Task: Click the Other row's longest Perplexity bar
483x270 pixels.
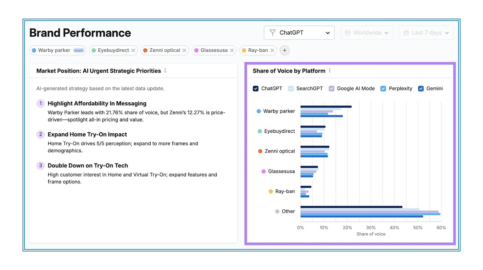Action: click(x=371, y=214)
